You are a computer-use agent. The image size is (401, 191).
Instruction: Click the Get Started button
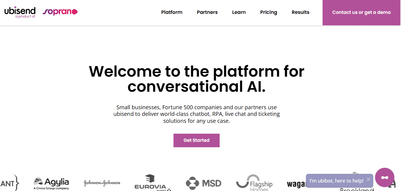pyautogui.click(x=196, y=140)
